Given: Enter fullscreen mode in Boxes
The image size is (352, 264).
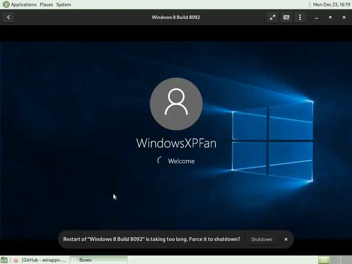Looking at the screenshot, I should [273, 17].
